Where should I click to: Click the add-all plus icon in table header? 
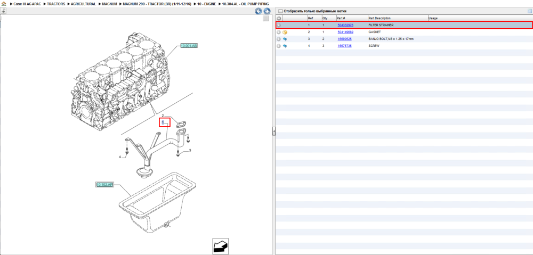pos(279,18)
